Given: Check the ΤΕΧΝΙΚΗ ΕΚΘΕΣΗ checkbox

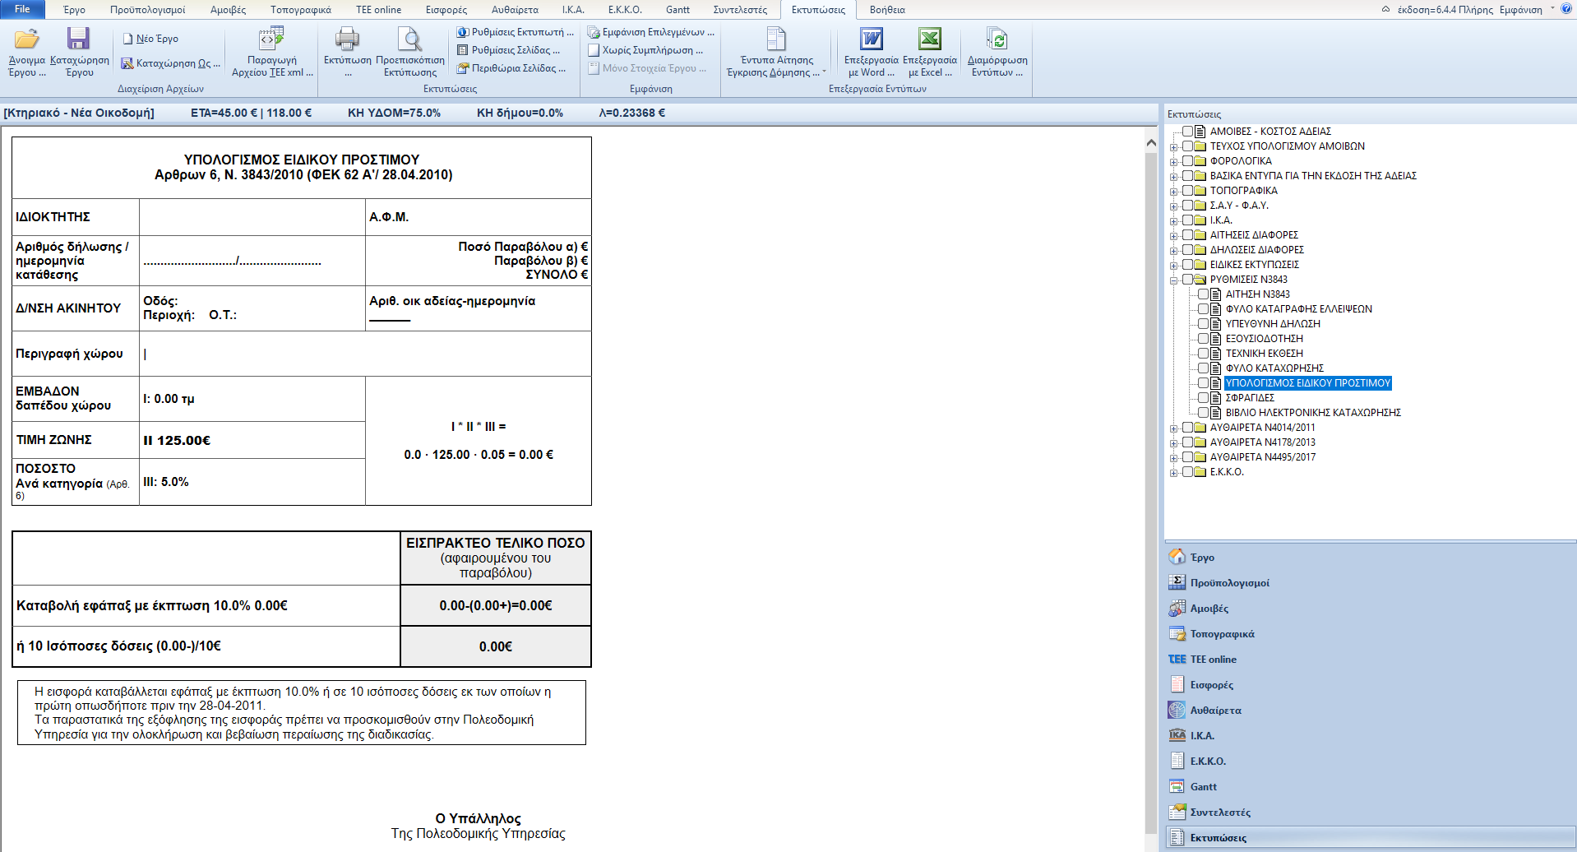Looking at the screenshot, I should (x=1203, y=354).
